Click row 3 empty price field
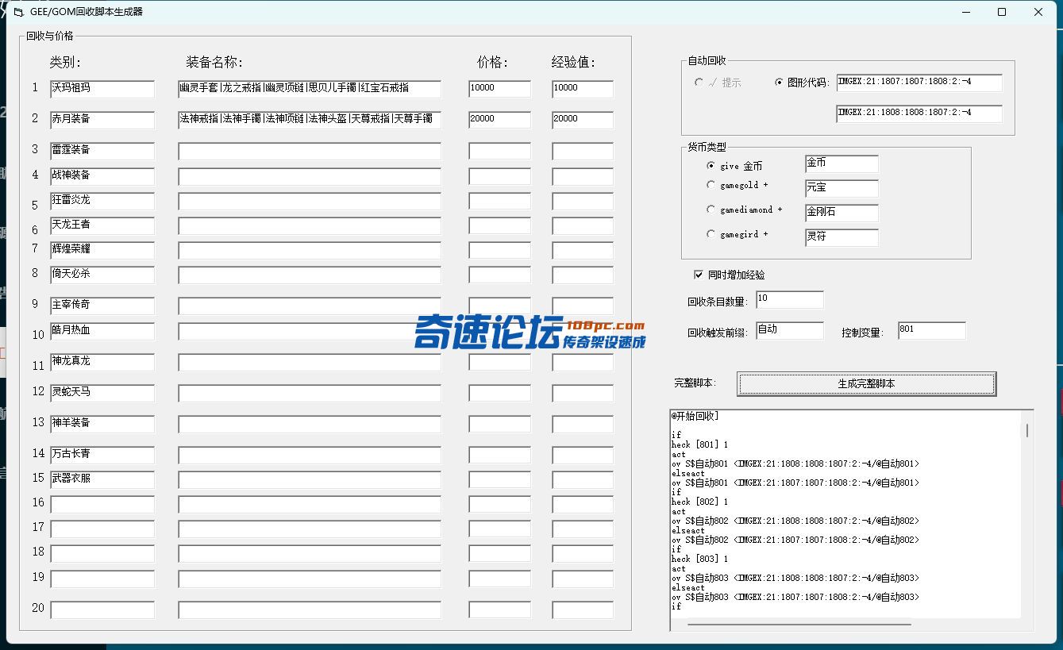 pos(499,151)
